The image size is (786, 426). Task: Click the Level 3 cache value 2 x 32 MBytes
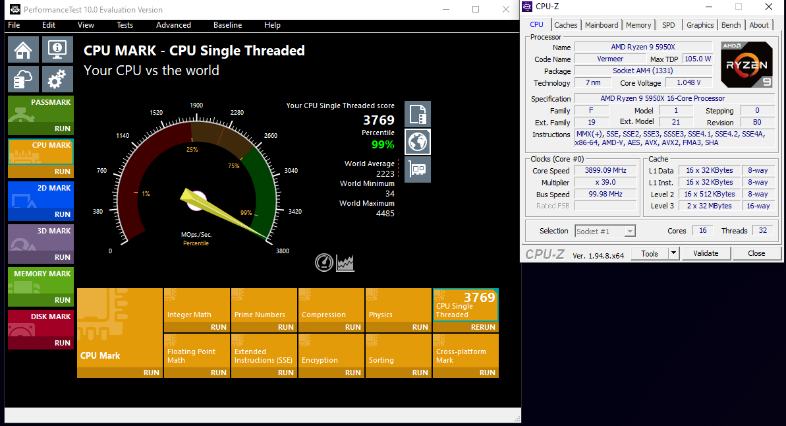(x=710, y=206)
